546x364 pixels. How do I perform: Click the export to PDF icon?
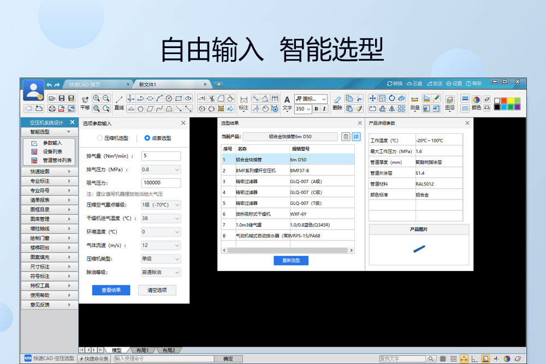(62, 108)
